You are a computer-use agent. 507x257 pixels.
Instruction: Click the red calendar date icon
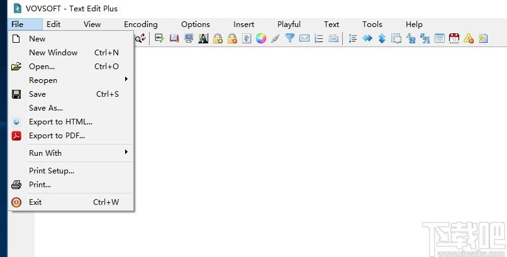point(454,38)
